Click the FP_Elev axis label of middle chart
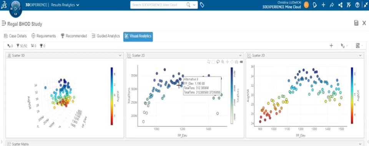 point(182,135)
